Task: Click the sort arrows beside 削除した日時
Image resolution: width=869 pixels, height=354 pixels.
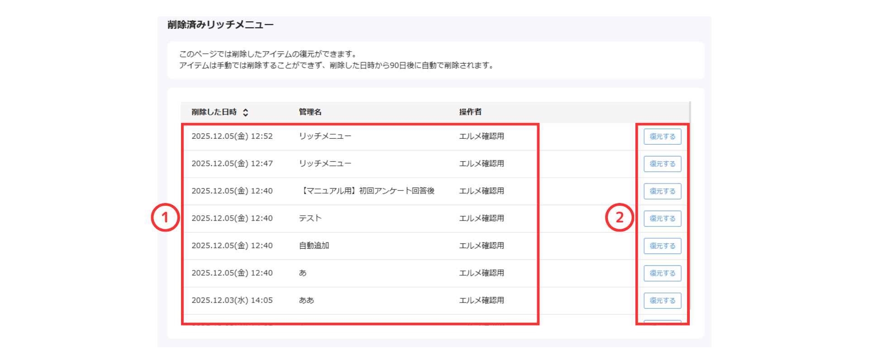Action: [245, 113]
